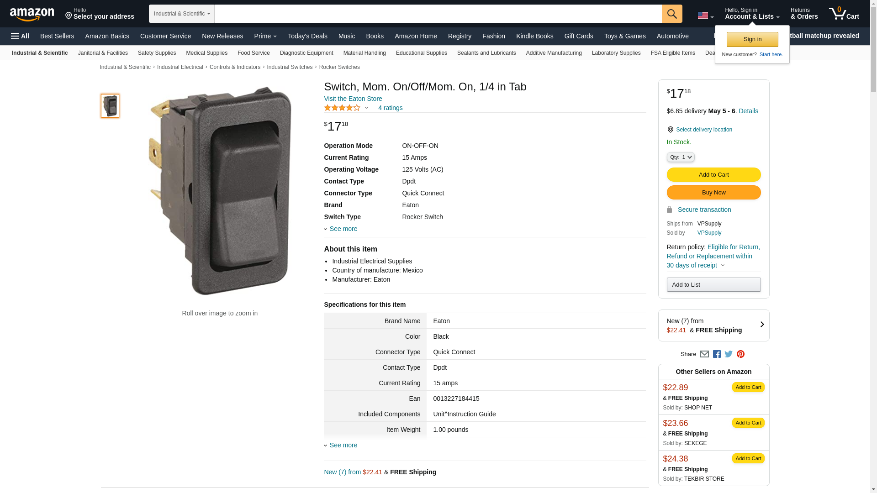877x493 pixels.
Task: Click the US flag language selector
Action: tap(705, 16)
